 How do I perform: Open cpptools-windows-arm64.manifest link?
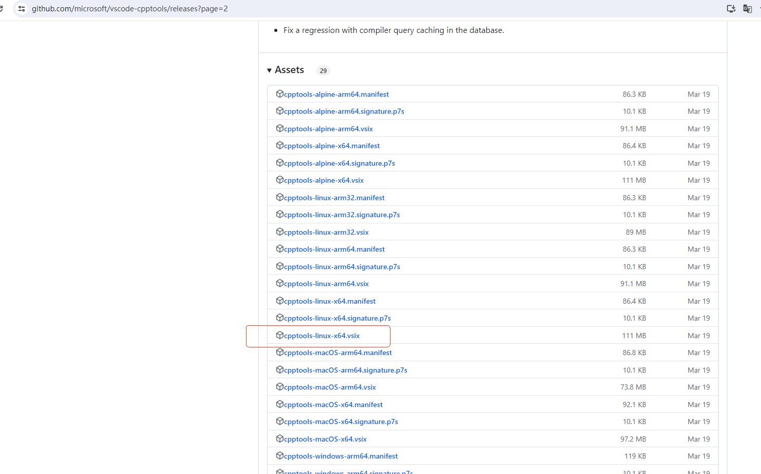pyautogui.click(x=341, y=456)
